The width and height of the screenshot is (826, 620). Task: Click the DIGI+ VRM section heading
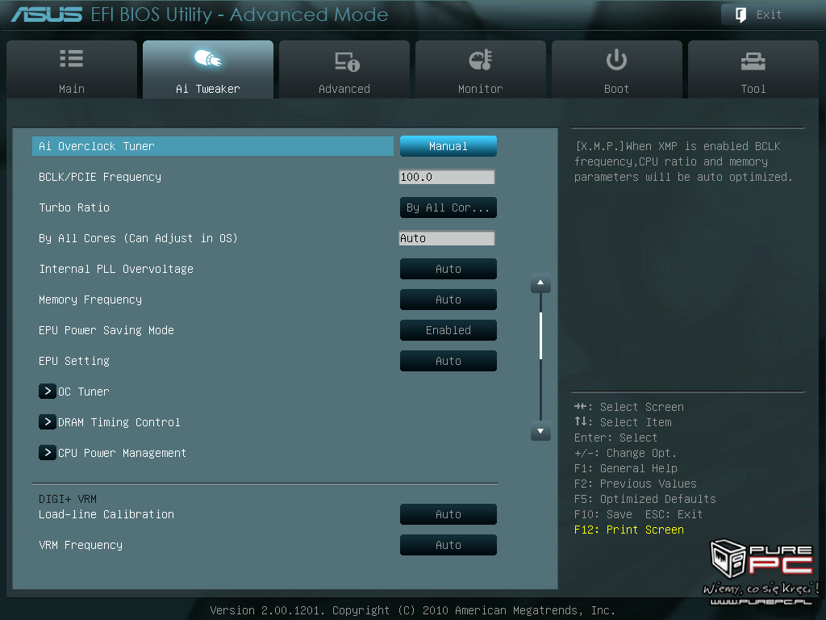(x=68, y=499)
